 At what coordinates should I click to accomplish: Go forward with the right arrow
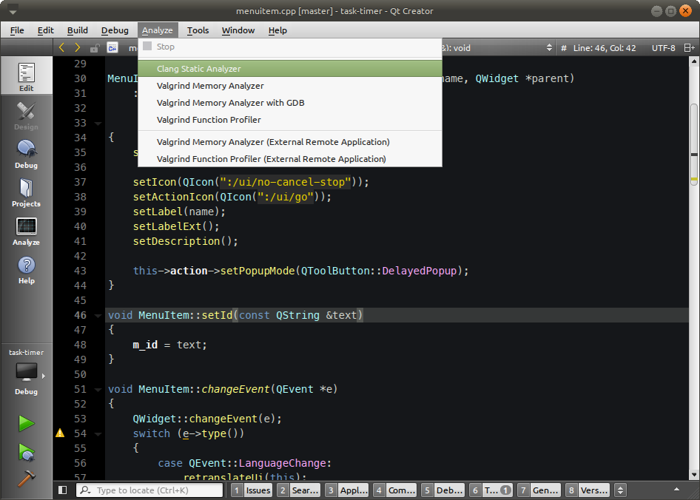click(x=78, y=47)
